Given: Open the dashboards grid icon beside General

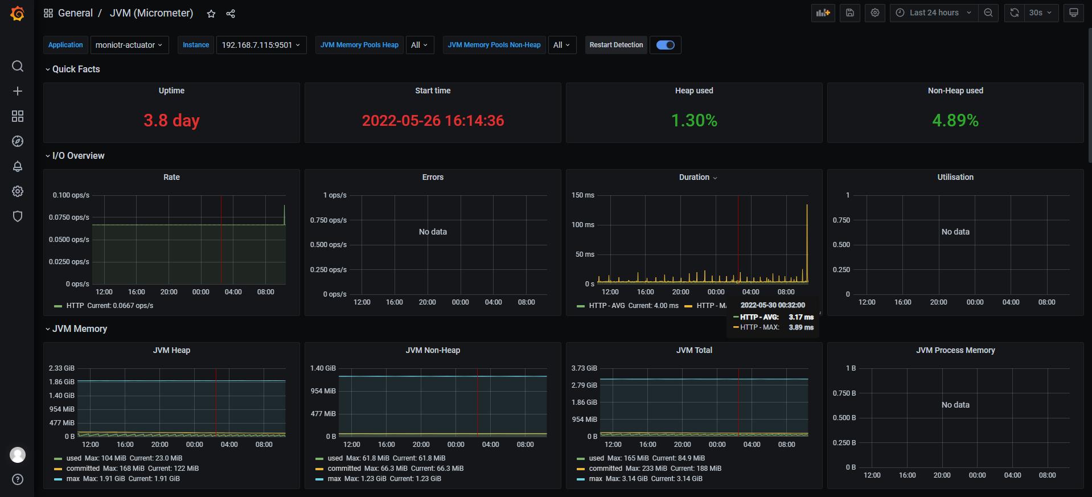Looking at the screenshot, I should click(x=48, y=13).
